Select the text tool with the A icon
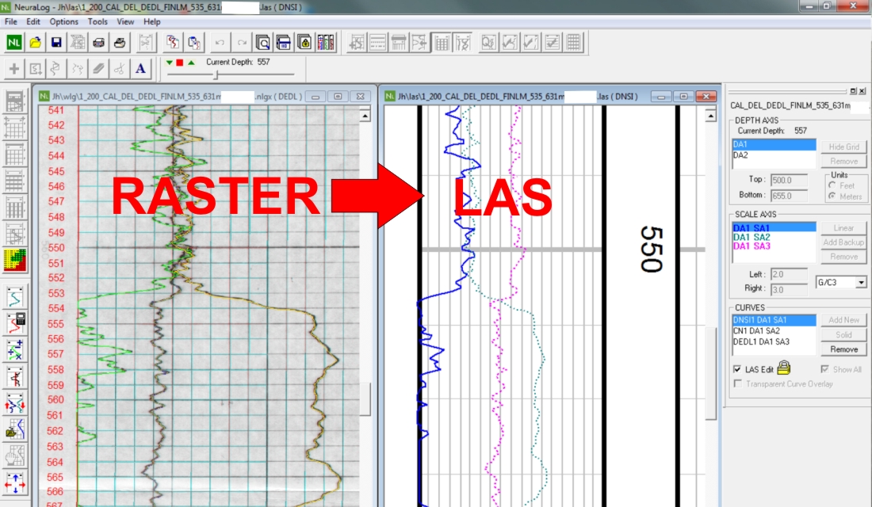This screenshot has height=507, width=872. [x=140, y=69]
